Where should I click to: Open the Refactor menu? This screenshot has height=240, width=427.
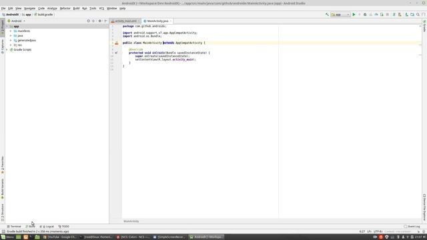coord(65,9)
